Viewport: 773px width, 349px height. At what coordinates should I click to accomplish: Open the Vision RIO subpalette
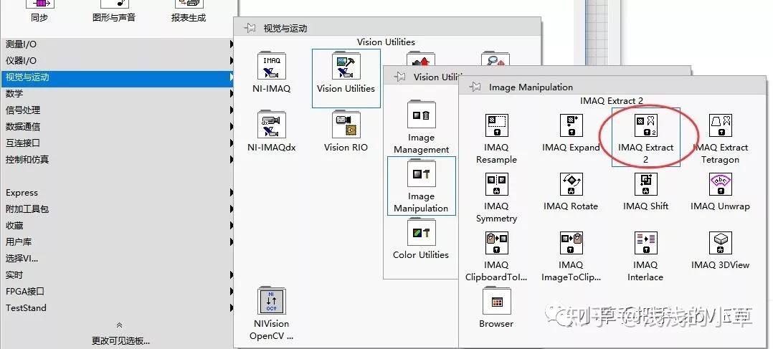(x=346, y=125)
